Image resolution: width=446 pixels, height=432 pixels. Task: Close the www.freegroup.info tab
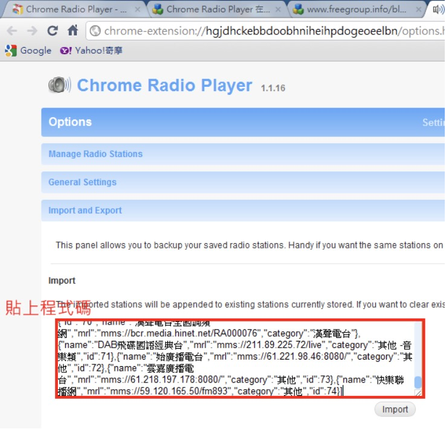coord(418,10)
